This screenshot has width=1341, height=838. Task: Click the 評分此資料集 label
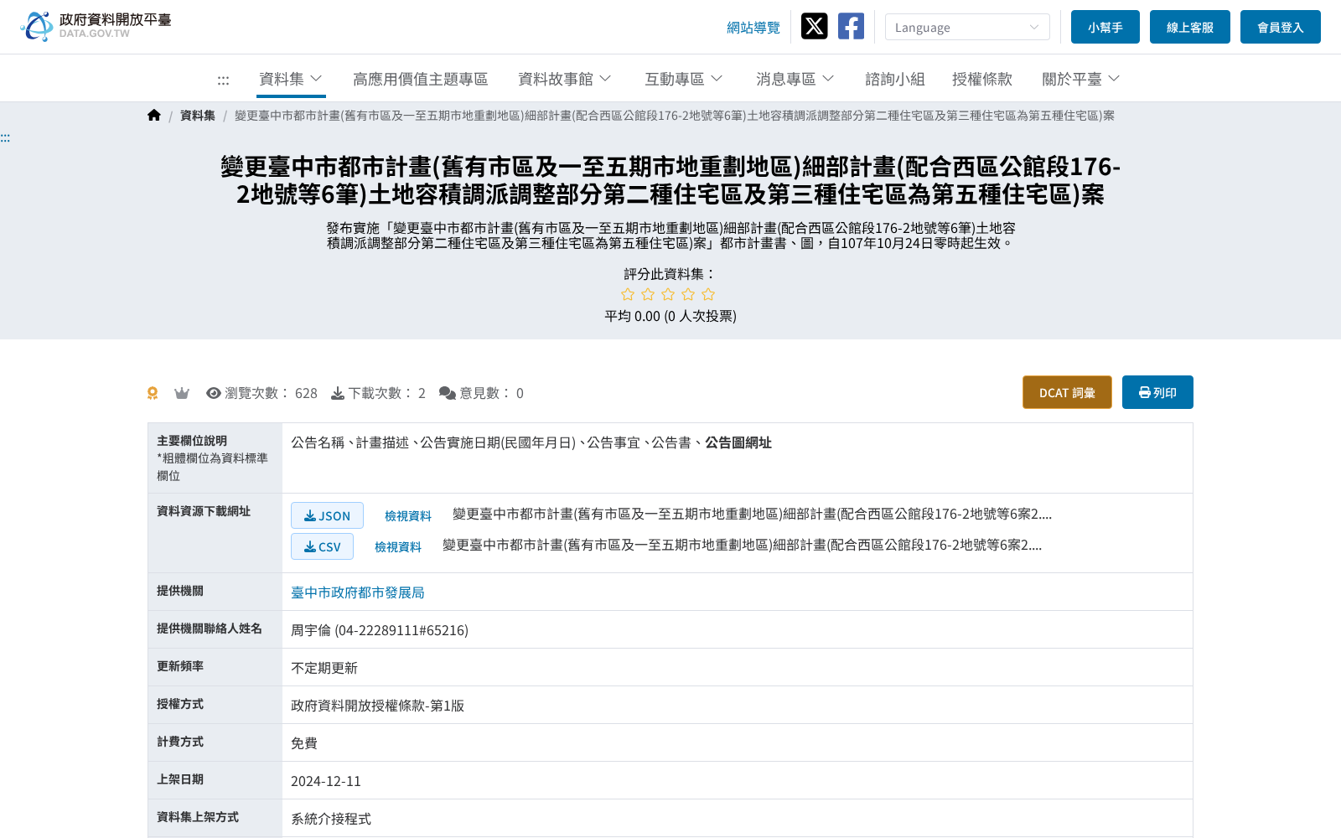pos(670,274)
